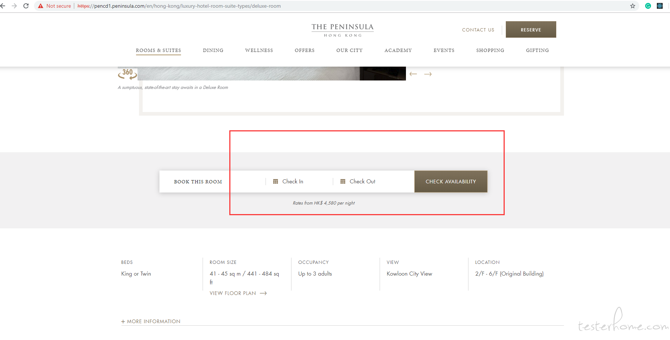Bookmark this page with star icon

click(633, 6)
